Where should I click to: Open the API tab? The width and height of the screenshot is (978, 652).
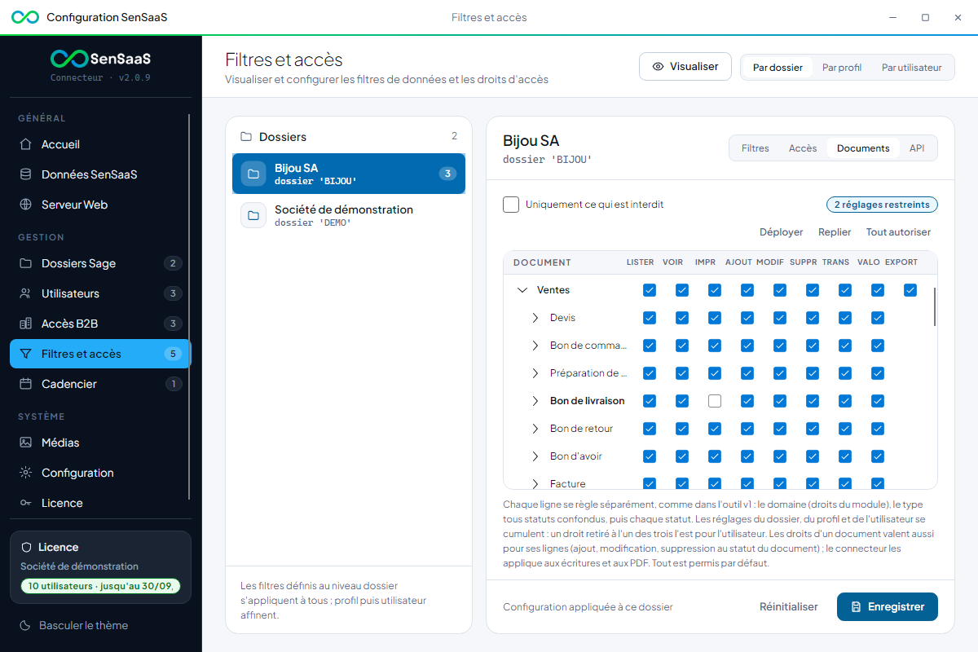tap(917, 148)
